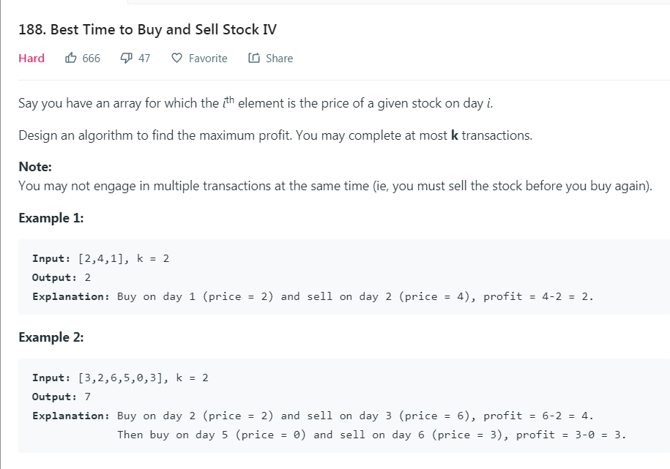Click the sentence about selling before buying again
Screen dimensions: 670x469
click(x=335, y=185)
